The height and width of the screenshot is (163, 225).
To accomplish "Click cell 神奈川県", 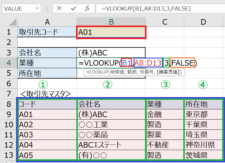I will (203, 145).
